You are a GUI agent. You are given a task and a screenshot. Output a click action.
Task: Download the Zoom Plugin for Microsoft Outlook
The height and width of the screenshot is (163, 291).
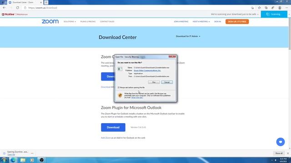coord(113,127)
